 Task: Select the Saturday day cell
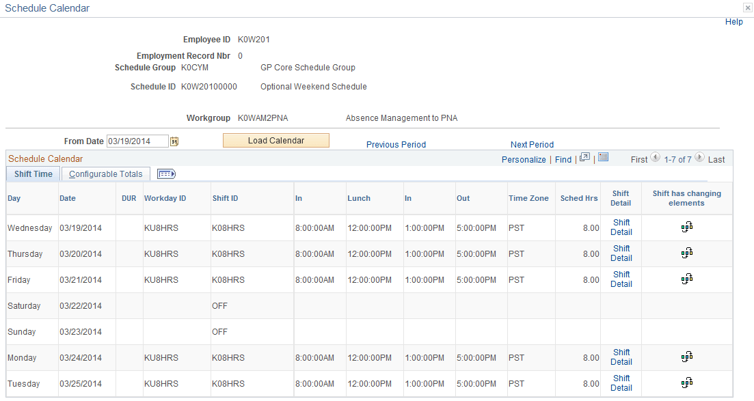point(24,306)
